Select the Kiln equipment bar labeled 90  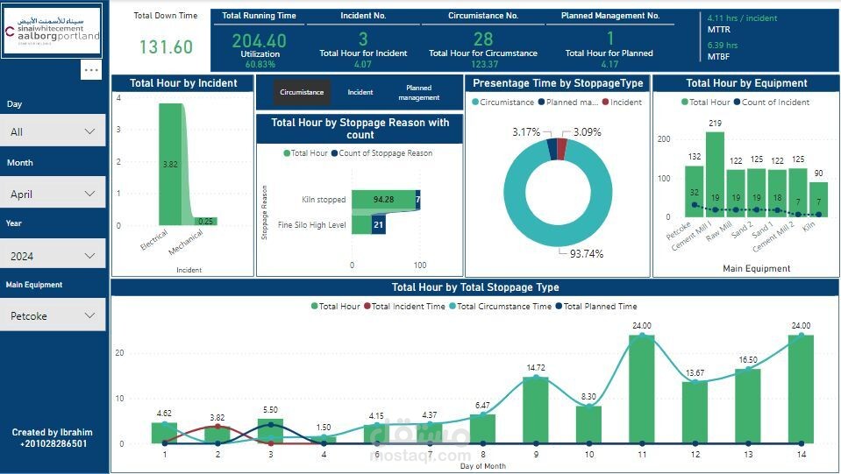point(818,199)
